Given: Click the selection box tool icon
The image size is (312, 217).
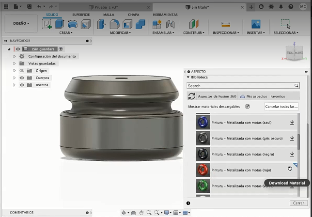Looking at the screenshot, I should (x=285, y=24).
